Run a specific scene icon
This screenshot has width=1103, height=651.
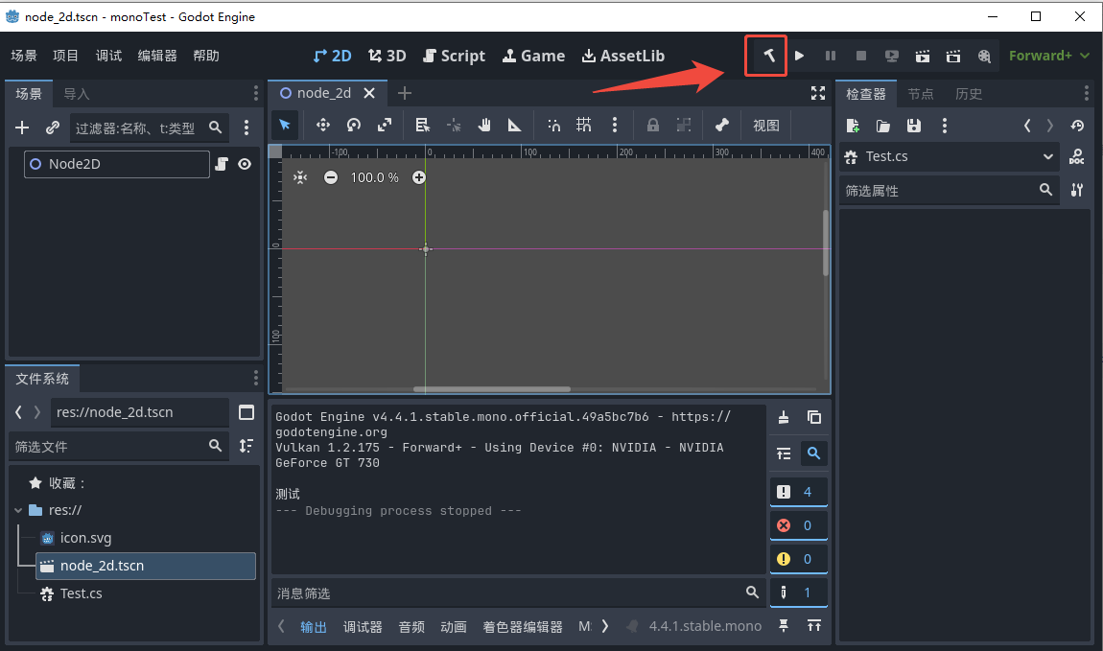coord(953,56)
